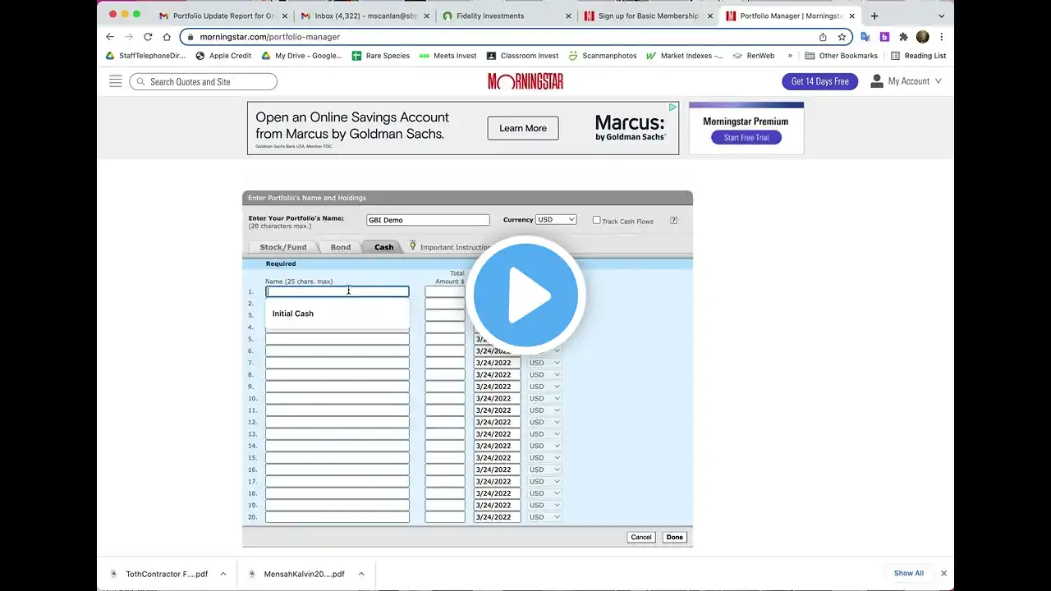
Task: Open the Other Bookmarks folder
Action: [842, 56]
